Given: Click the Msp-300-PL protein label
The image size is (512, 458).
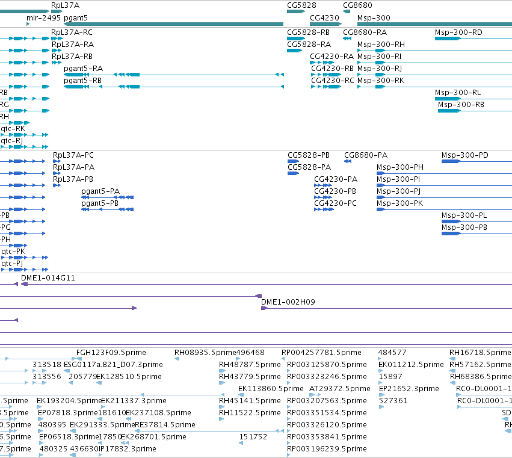Looking at the screenshot, I should pos(464,215).
